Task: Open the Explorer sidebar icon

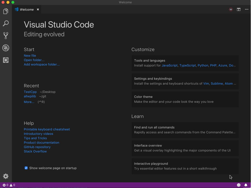Action: (x=6, y=11)
